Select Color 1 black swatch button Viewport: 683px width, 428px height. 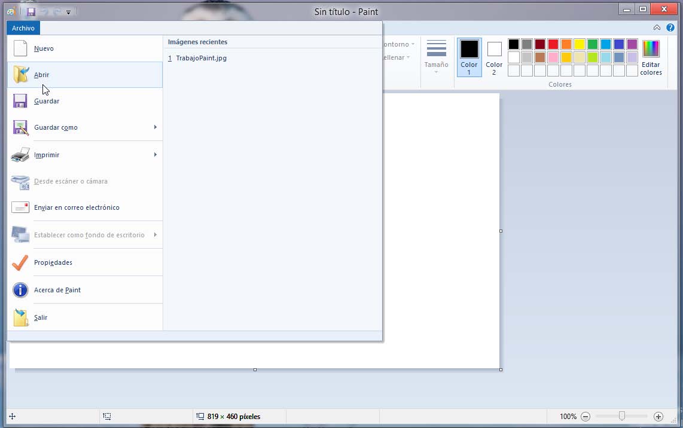point(469,57)
